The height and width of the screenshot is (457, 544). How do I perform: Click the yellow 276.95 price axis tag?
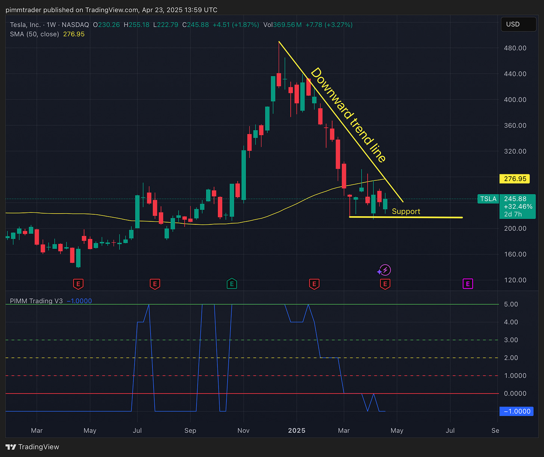click(514, 179)
